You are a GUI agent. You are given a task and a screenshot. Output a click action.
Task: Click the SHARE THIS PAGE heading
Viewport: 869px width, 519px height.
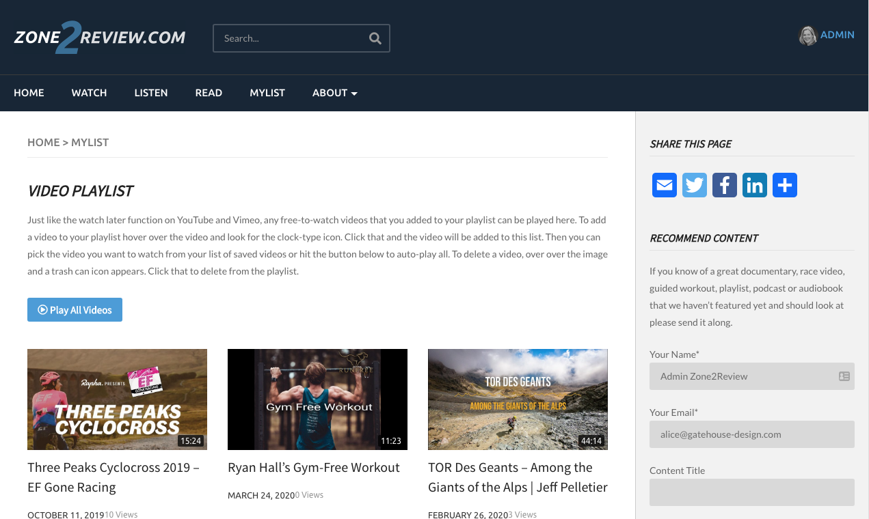click(x=691, y=144)
